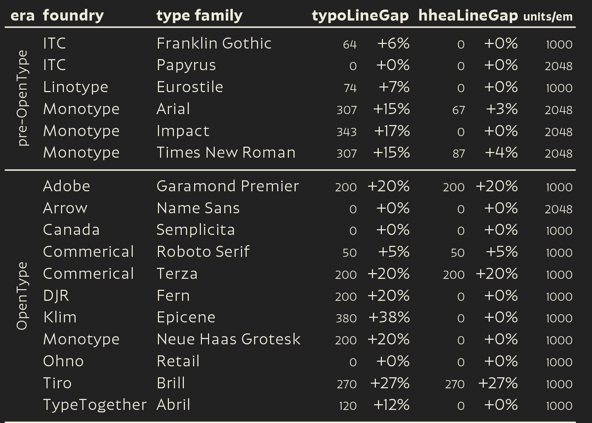
Task: Click the TypeTogether foundry cell
Action: (95, 405)
